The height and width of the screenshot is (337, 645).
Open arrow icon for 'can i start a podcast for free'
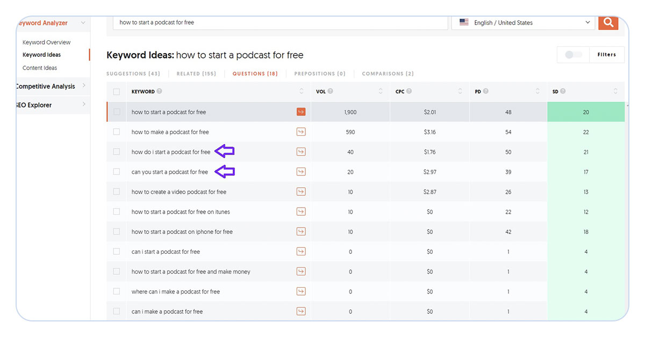pyautogui.click(x=301, y=251)
